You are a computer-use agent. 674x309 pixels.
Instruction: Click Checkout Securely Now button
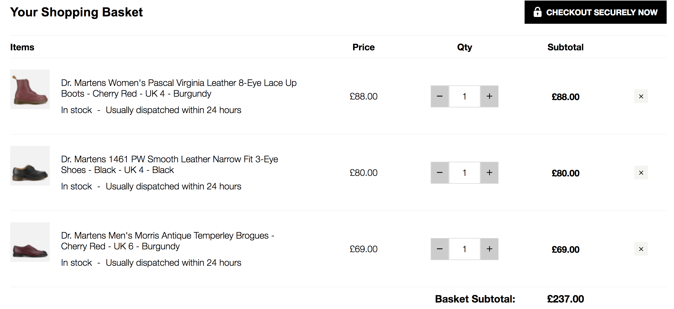[595, 12]
